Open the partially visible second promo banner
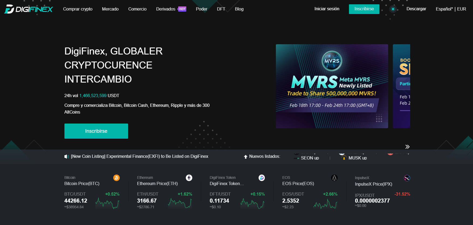The width and height of the screenshot is (473, 225). 402,86
